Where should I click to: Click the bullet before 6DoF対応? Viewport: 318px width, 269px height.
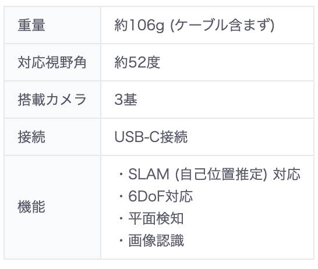pyautogui.click(x=121, y=196)
